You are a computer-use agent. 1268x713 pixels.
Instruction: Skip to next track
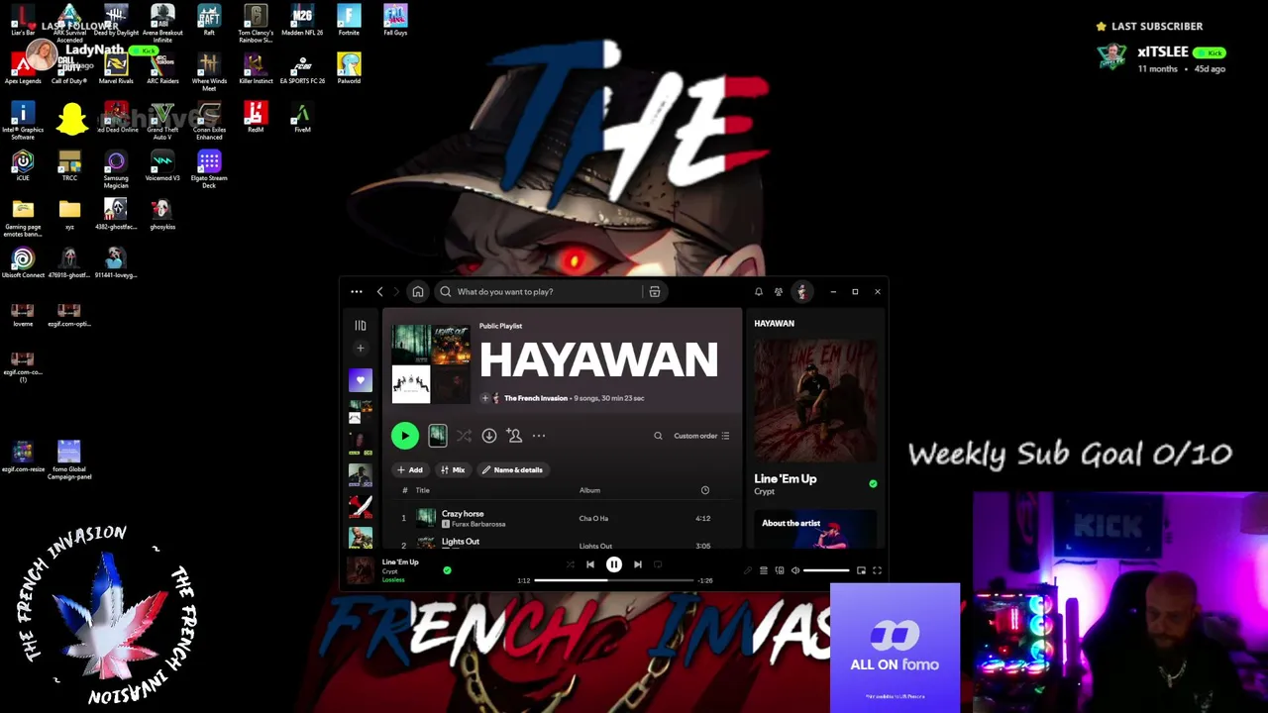pos(638,564)
